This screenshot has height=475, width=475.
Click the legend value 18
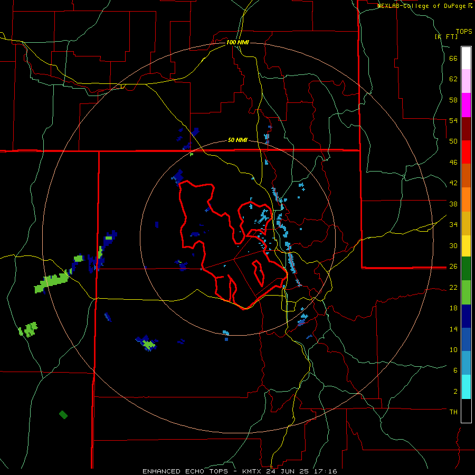453,308
